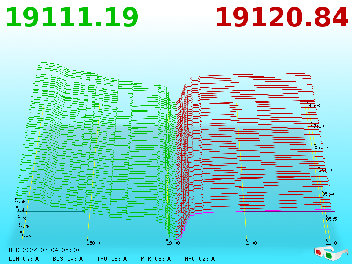Click the 05:20 time axis marker
Image resolution: width=352 pixels, height=264 pixels.
click(321, 147)
